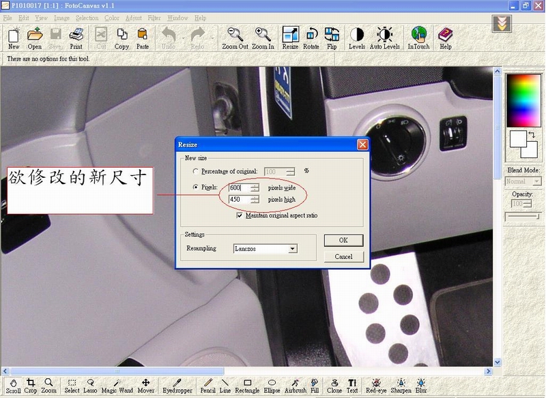
Task: Open the Filter menu
Action: pyautogui.click(x=154, y=18)
